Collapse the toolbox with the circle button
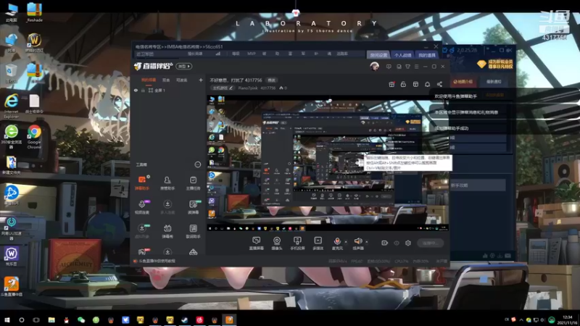 click(x=197, y=164)
